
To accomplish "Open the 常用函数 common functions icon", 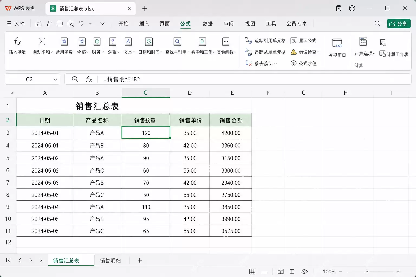I will pos(64,42).
